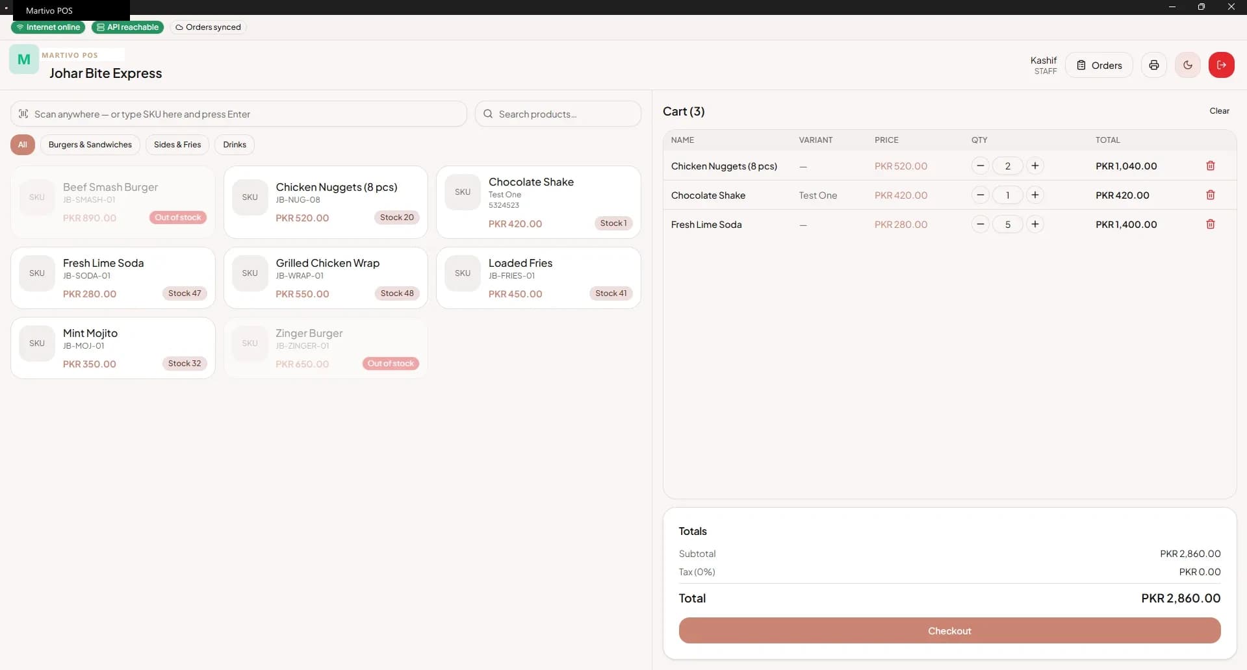Add Fresh Lime Soda product card
The height and width of the screenshot is (670, 1247).
point(112,278)
